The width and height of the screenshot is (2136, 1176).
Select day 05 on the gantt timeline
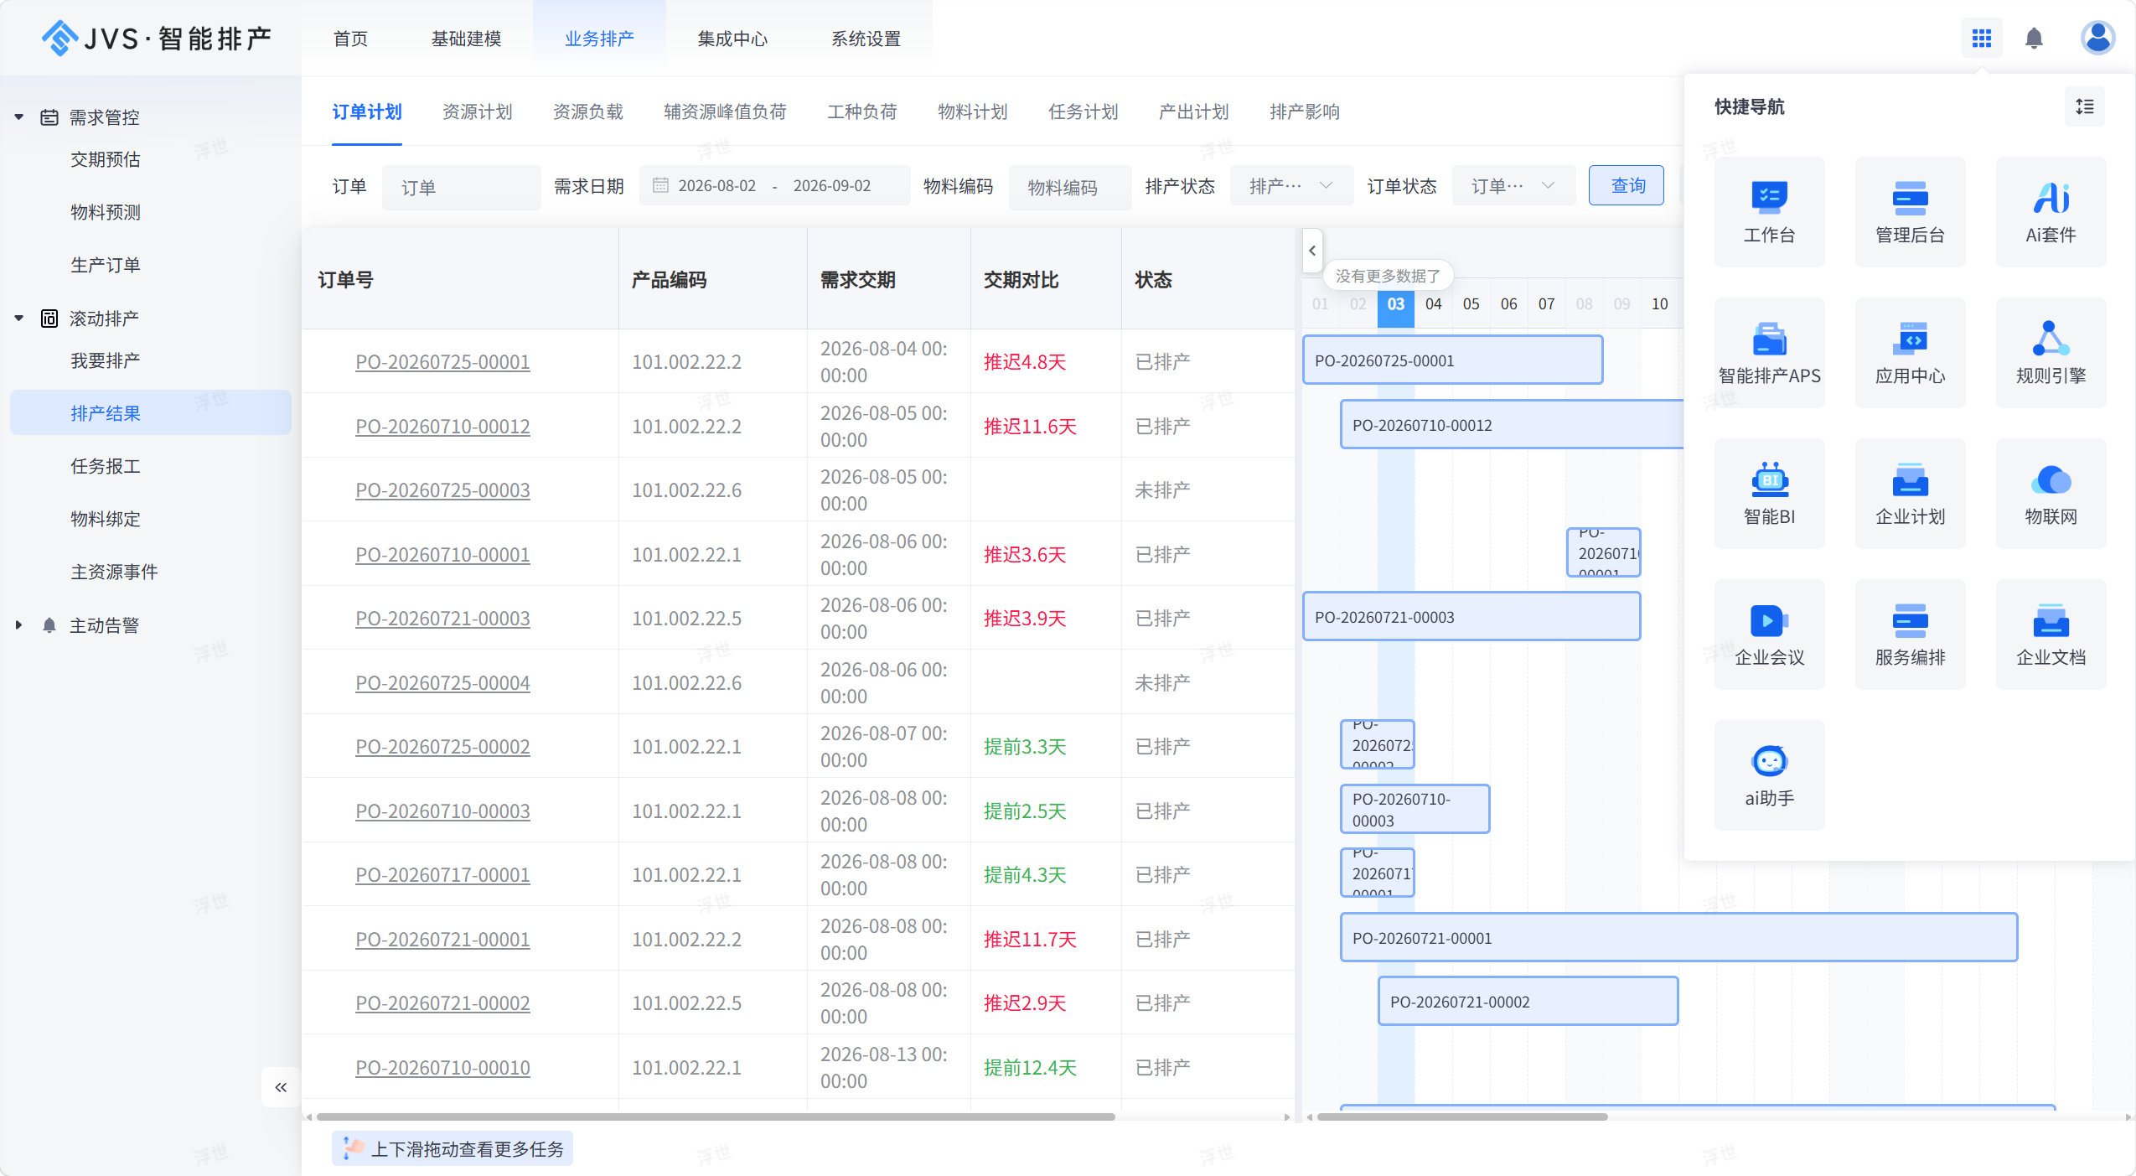[x=1471, y=304]
